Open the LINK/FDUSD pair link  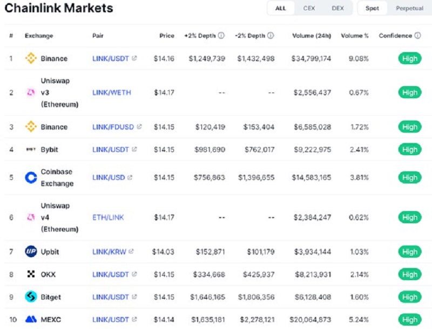pos(113,127)
